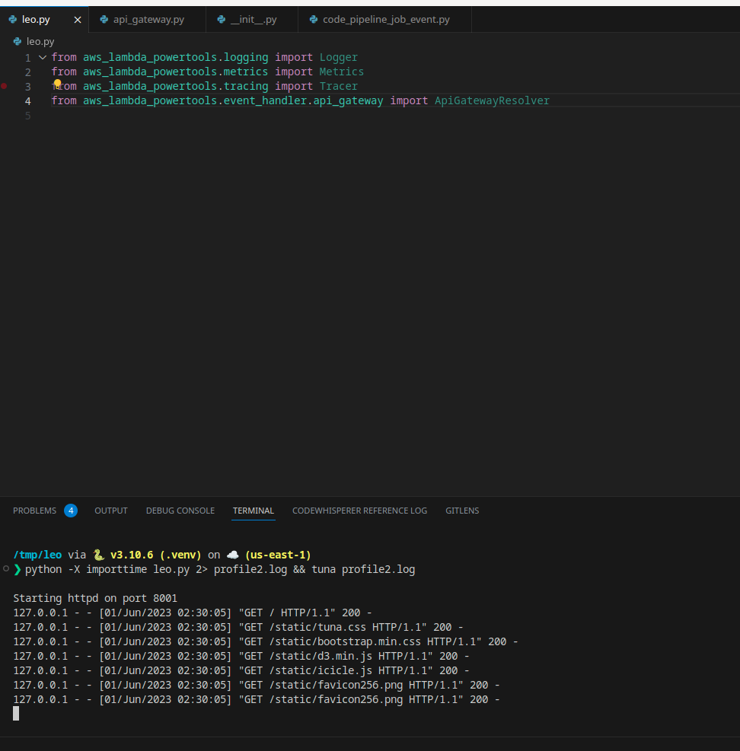Click the terminal cursor to focus input
Viewport: 740px width, 751px height.
point(15,713)
